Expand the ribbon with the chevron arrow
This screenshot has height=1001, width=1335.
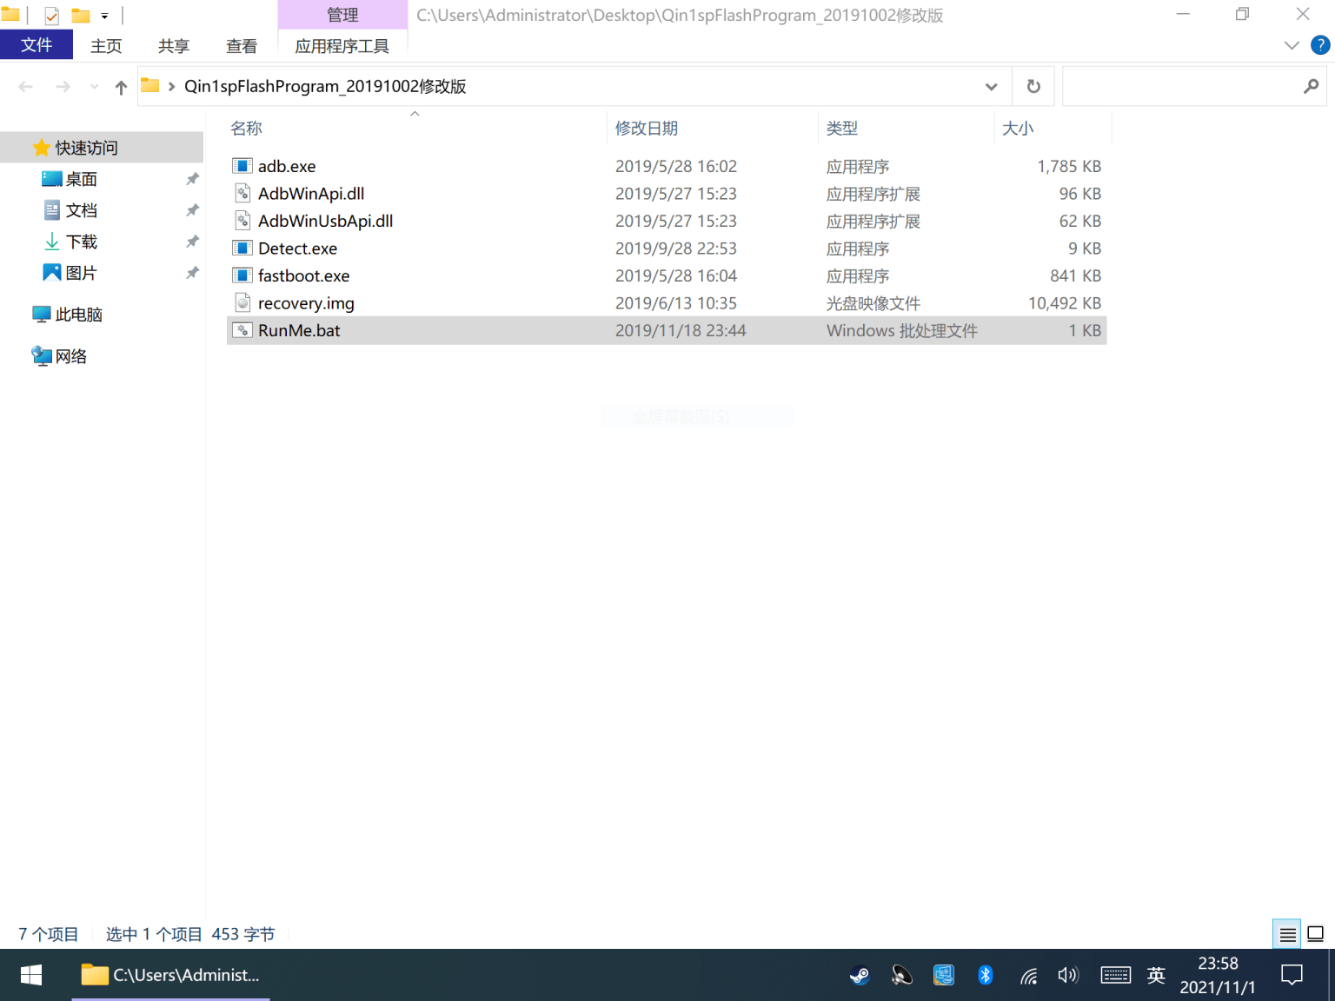[x=1292, y=45]
